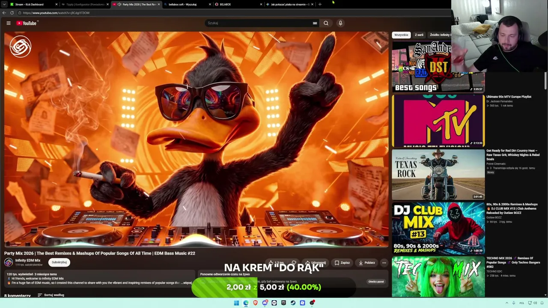This screenshot has width=548, height=308.
Task: Close the BELABOX tab
Action: coord(261,4)
